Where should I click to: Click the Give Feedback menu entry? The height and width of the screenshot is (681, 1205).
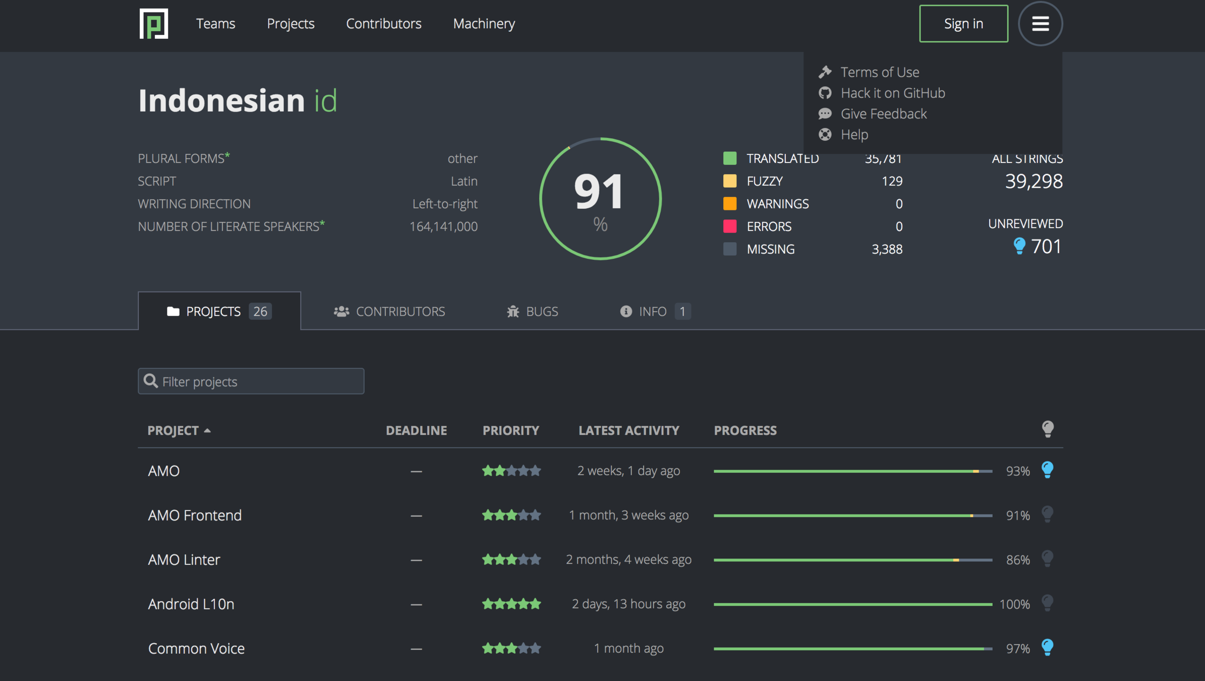click(x=883, y=114)
